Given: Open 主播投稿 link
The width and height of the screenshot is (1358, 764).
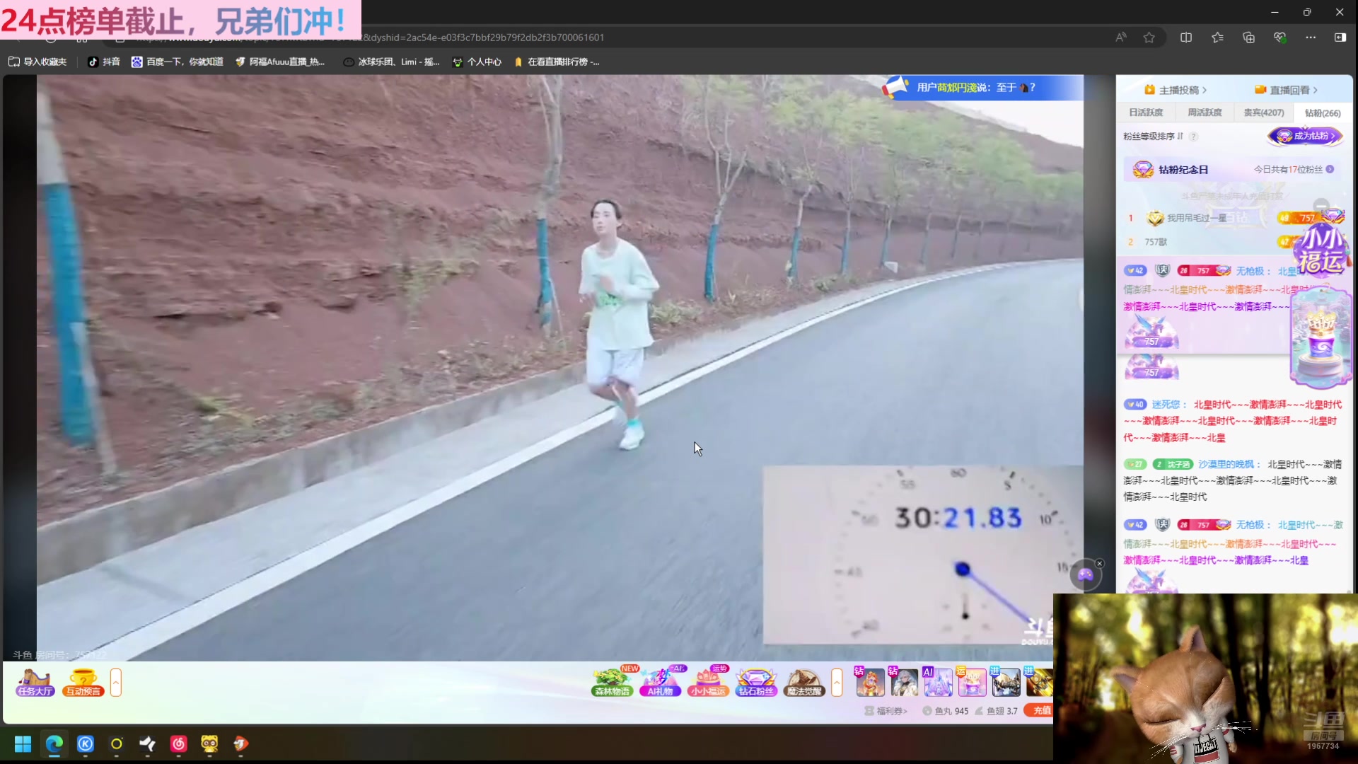Looking at the screenshot, I should coord(1176,90).
